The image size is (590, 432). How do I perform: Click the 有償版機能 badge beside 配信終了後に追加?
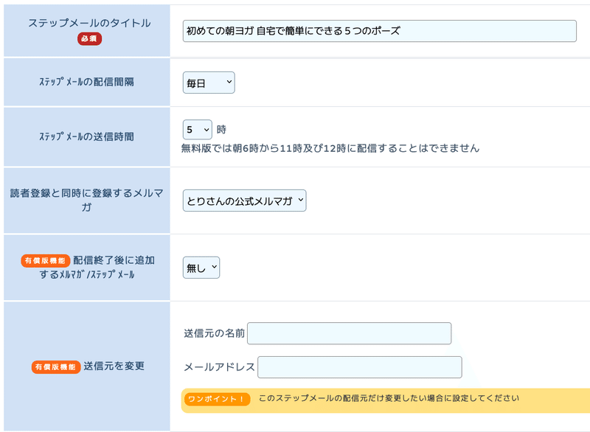tap(46, 261)
